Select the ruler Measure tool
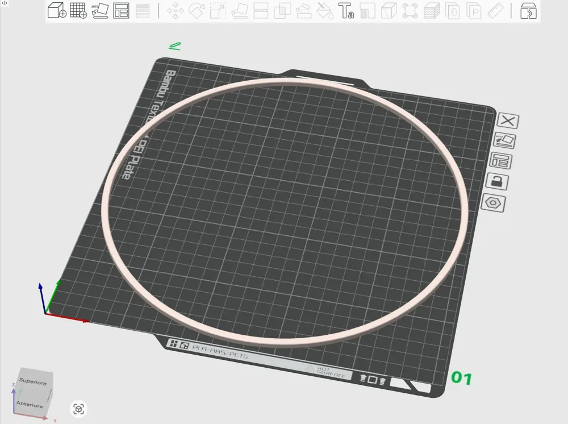The width and height of the screenshot is (568, 424). point(495,11)
